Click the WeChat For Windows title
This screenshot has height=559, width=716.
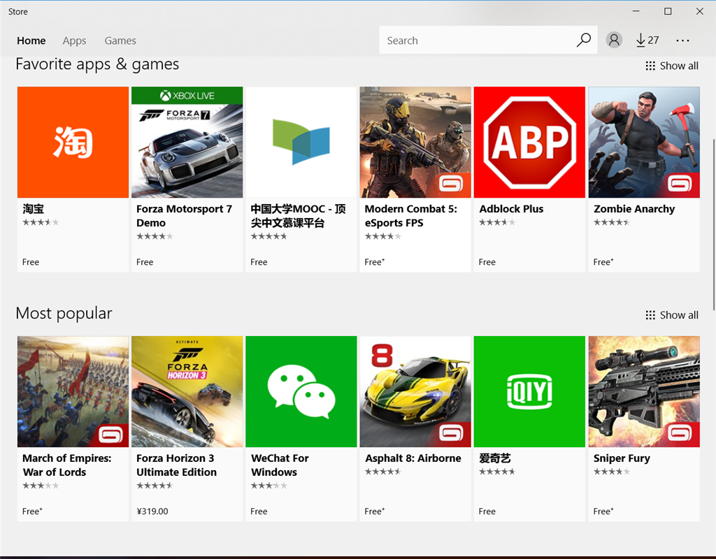point(280,465)
